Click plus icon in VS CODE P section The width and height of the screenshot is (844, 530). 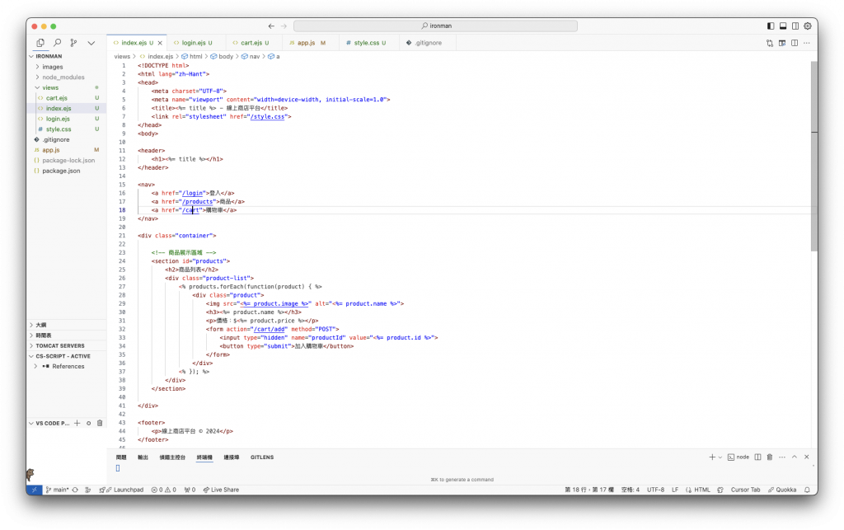tap(77, 424)
